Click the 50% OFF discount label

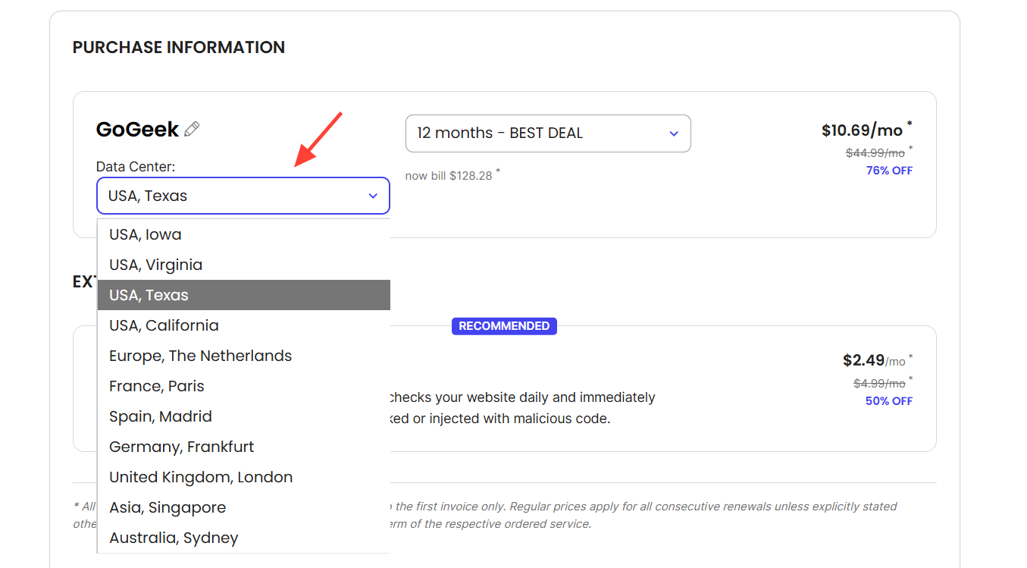[x=889, y=401]
